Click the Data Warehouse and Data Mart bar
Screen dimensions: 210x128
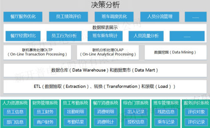click(105, 70)
